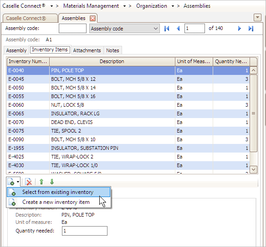Select row E-0055
Image resolution: width=266 pixels, height=247 pixels.
point(128,96)
